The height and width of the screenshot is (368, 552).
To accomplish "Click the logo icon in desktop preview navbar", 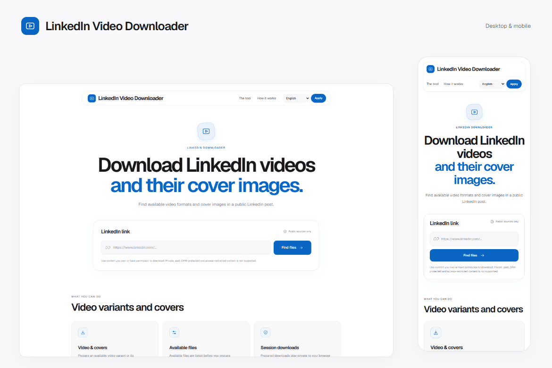I will tap(92, 98).
